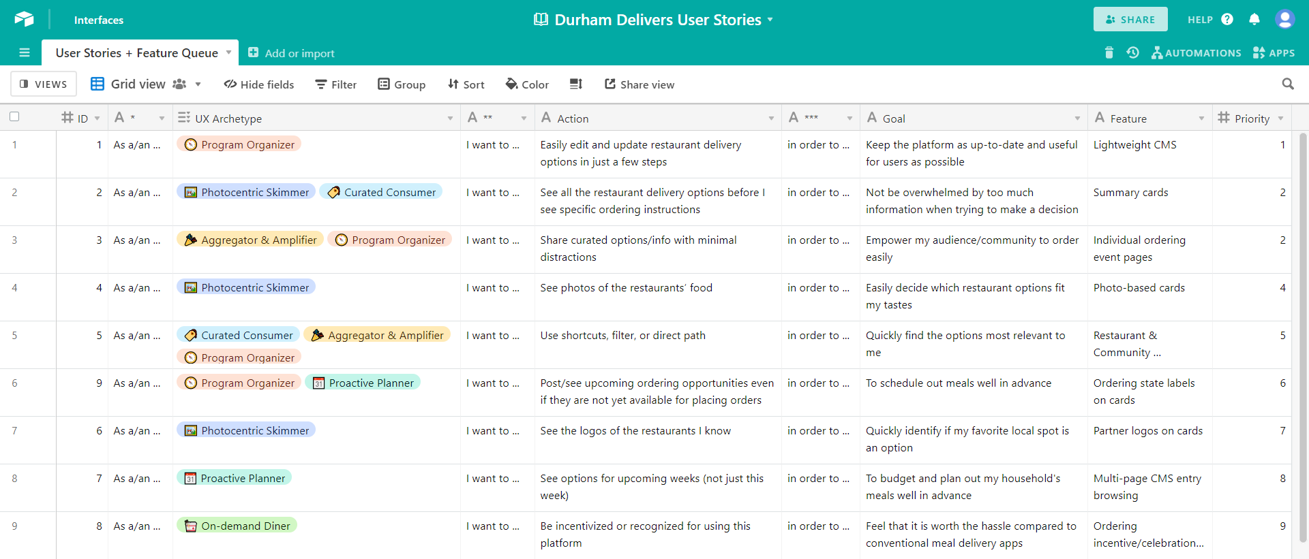Select the 'Summary cards' cell
This screenshot has width=1309, height=559.
[1150, 202]
